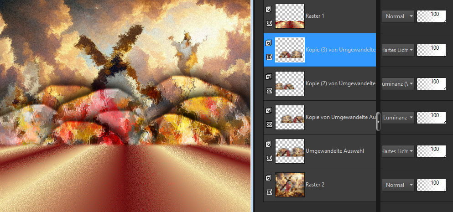Click layer type icon of Umgewandelte Auswahl layer
Image resolution: width=453 pixels, height=212 pixels.
click(268, 144)
